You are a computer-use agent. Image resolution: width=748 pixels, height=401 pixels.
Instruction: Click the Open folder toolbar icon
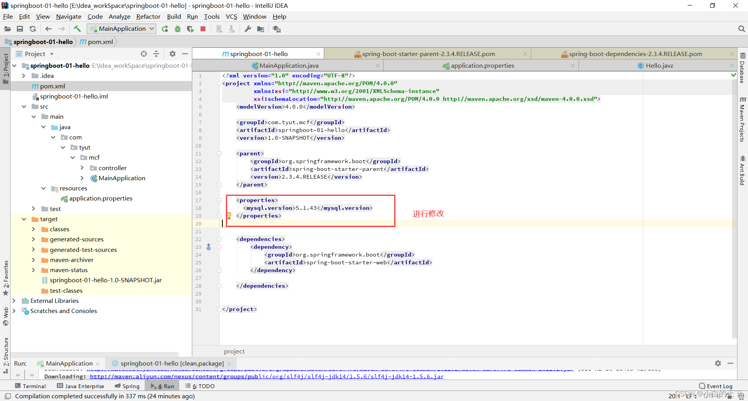(7, 29)
